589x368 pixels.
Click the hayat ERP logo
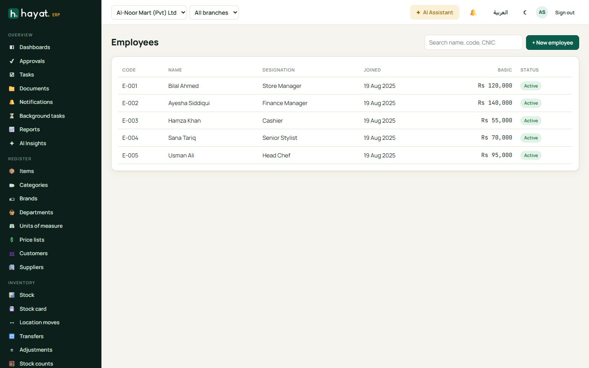pos(34,14)
